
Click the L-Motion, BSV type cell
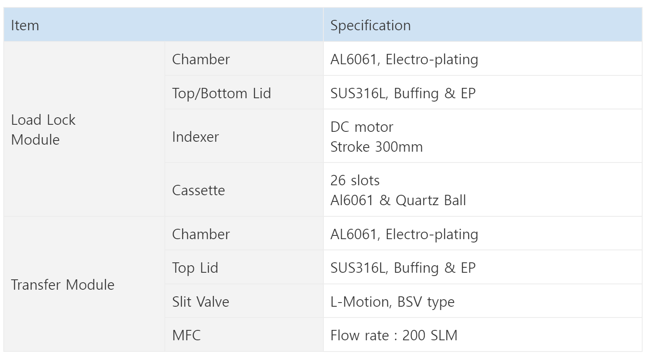[x=482, y=301]
